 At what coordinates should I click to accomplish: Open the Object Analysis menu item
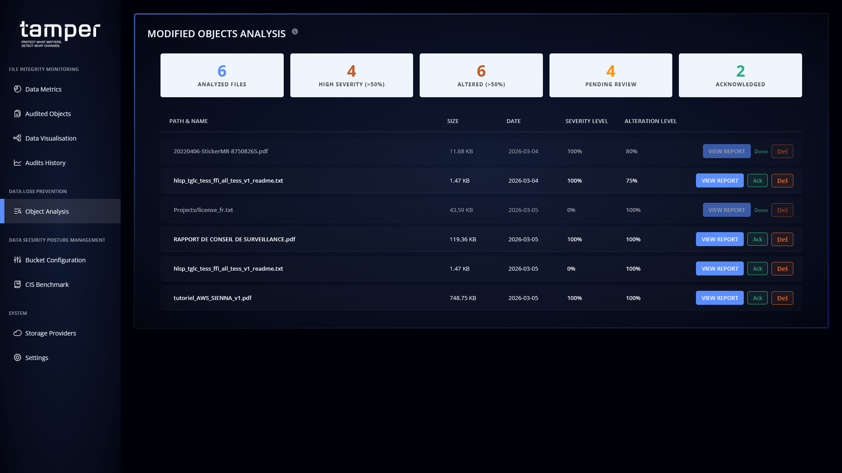[47, 211]
